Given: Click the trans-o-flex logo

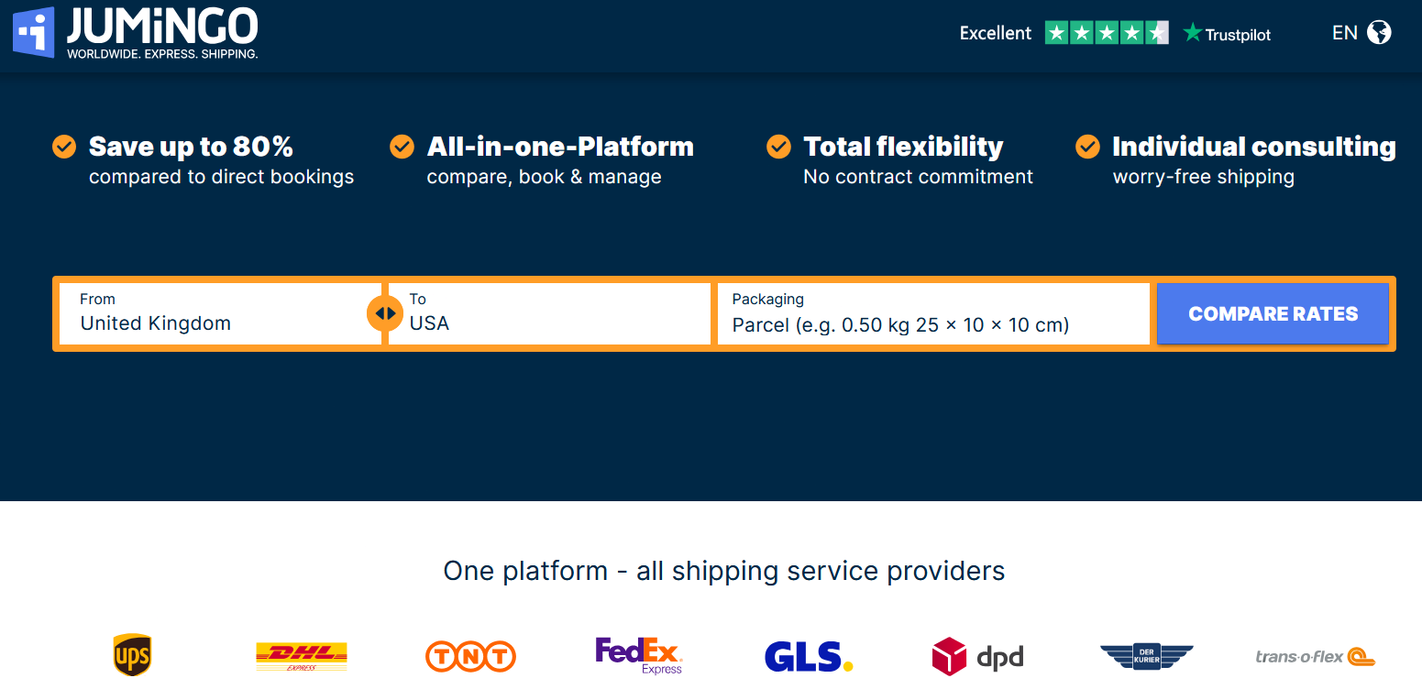Looking at the screenshot, I should [x=1315, y=656].
